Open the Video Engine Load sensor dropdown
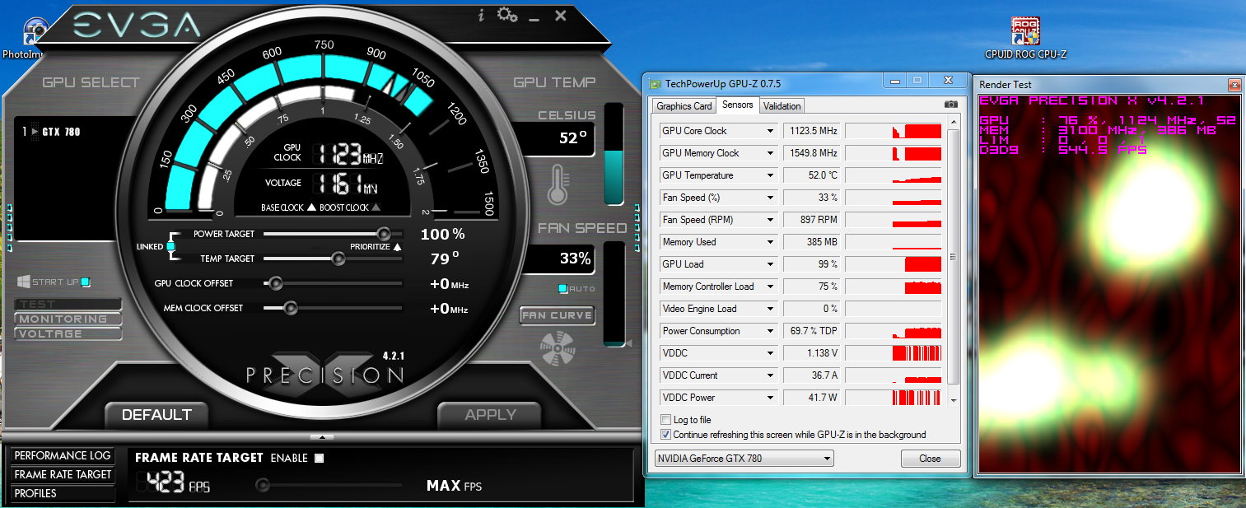This screenshot has width=1246, height=508. [770, 309]
